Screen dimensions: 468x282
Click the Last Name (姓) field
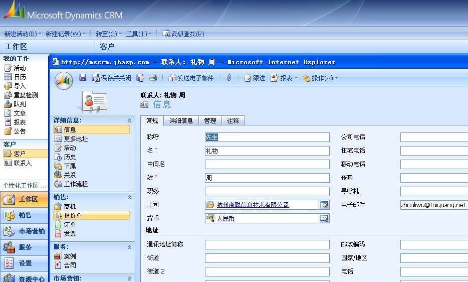[267, 178]
